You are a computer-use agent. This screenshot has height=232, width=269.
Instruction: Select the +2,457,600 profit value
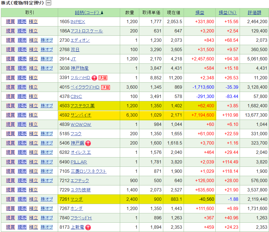203,59
